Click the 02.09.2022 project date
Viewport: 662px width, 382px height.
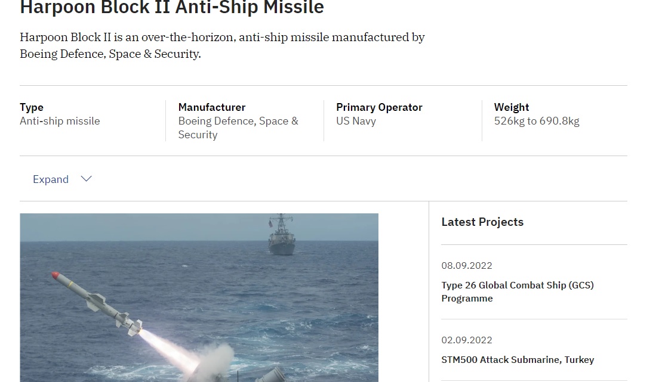pyautogui.click(x=467, y=340)
